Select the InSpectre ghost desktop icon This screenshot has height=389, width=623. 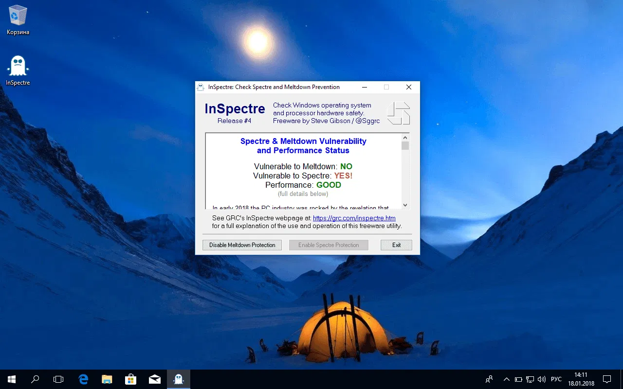18,71
